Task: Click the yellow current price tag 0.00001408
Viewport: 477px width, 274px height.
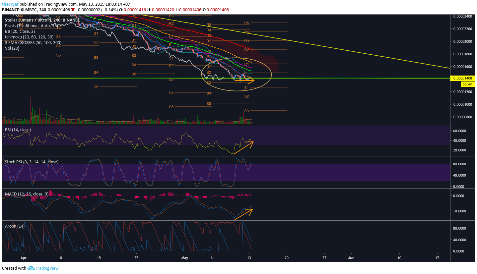Action: (462, 78)
